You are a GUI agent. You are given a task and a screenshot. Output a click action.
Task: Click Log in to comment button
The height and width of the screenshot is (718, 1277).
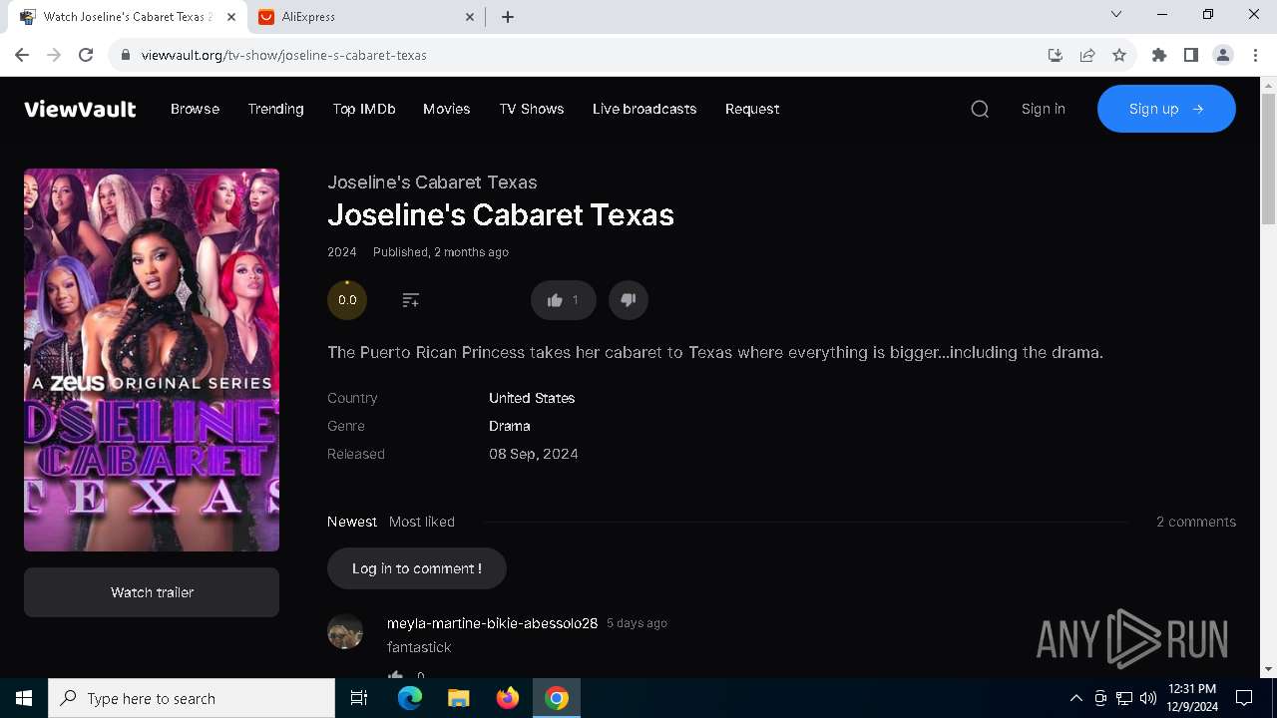tap(417, 568)
